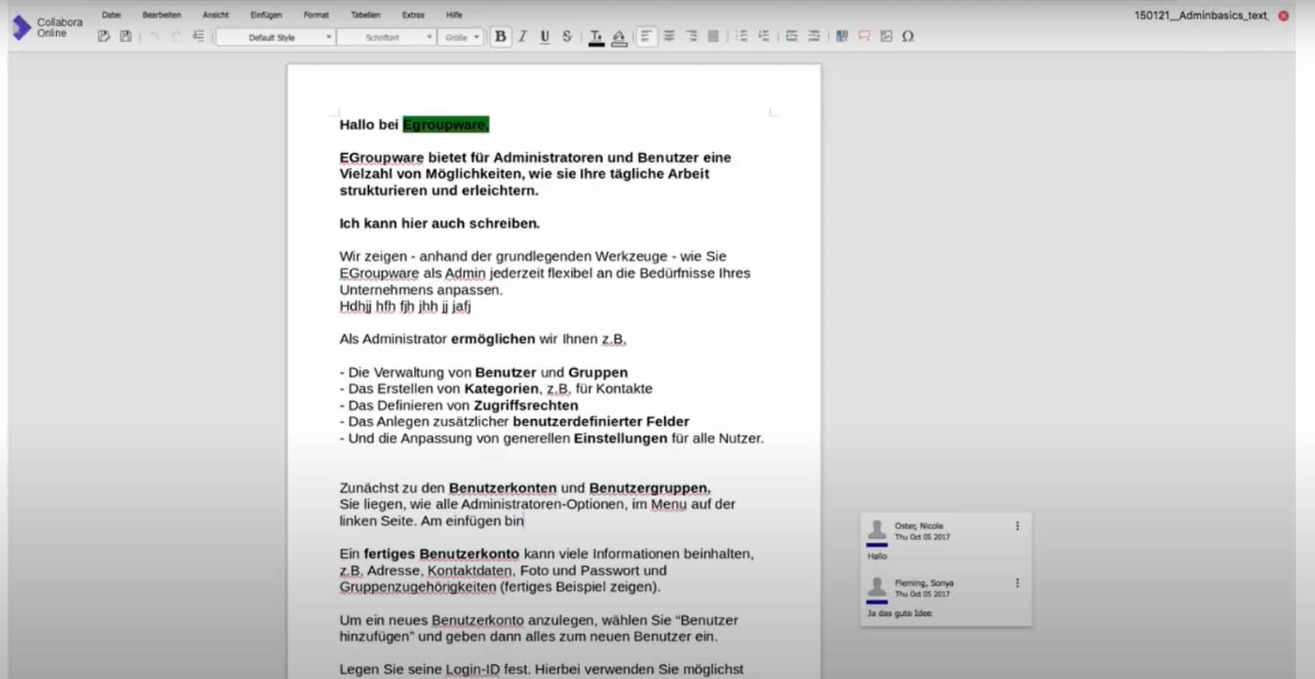Click the highlighted word Egroupware in the document
This screenshot has width=1315, height=679.
click(445, 125)
